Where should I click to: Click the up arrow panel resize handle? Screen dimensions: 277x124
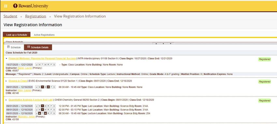156,43
